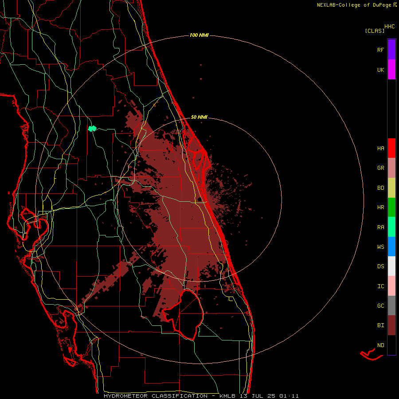Click the dusty pink GR legend swatch

(391, 168)
